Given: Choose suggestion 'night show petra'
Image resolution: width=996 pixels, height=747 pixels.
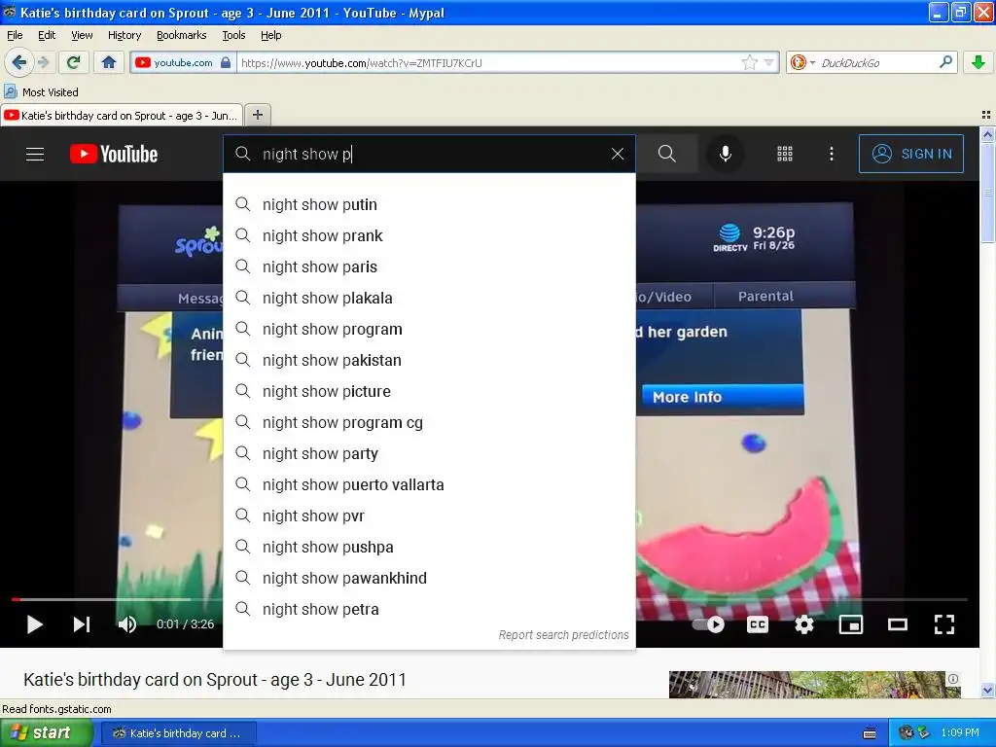Looking at the screenshot, I should click(429, 609).
